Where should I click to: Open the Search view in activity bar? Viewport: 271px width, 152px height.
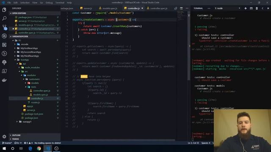click(x=4, y=18)
